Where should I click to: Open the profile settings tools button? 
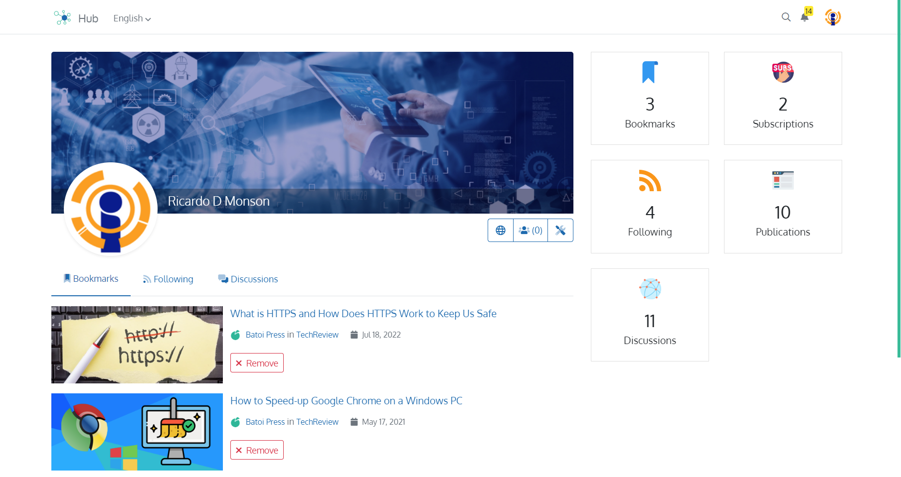pos(560,231)
